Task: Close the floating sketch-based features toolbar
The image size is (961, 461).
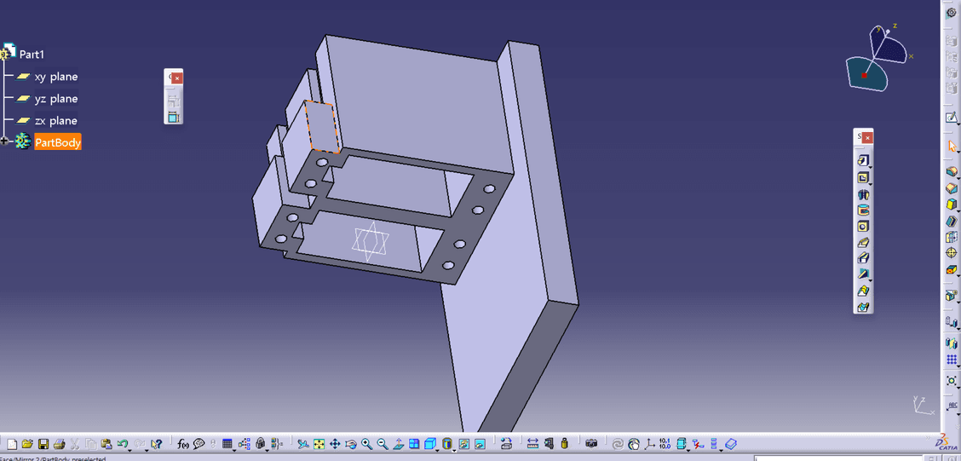Action: [867, 138]
